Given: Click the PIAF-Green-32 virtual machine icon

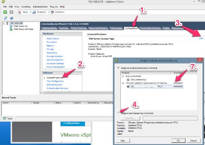Looking at the screenshot, I should click(x=11, y=26).
